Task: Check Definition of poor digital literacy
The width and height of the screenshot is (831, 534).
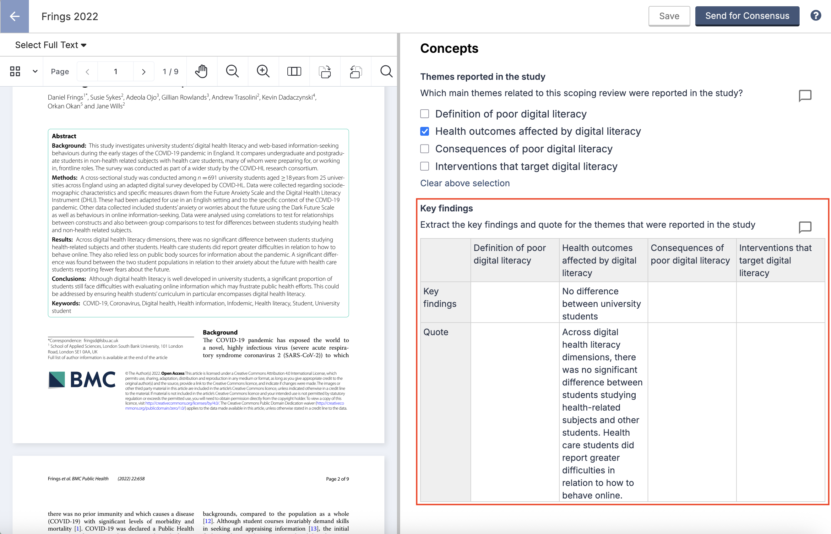Action: coord(424,114)
